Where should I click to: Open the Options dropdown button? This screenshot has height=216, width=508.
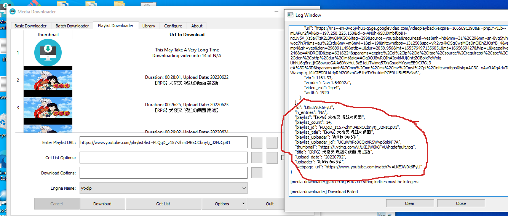(x=224, y=204)
